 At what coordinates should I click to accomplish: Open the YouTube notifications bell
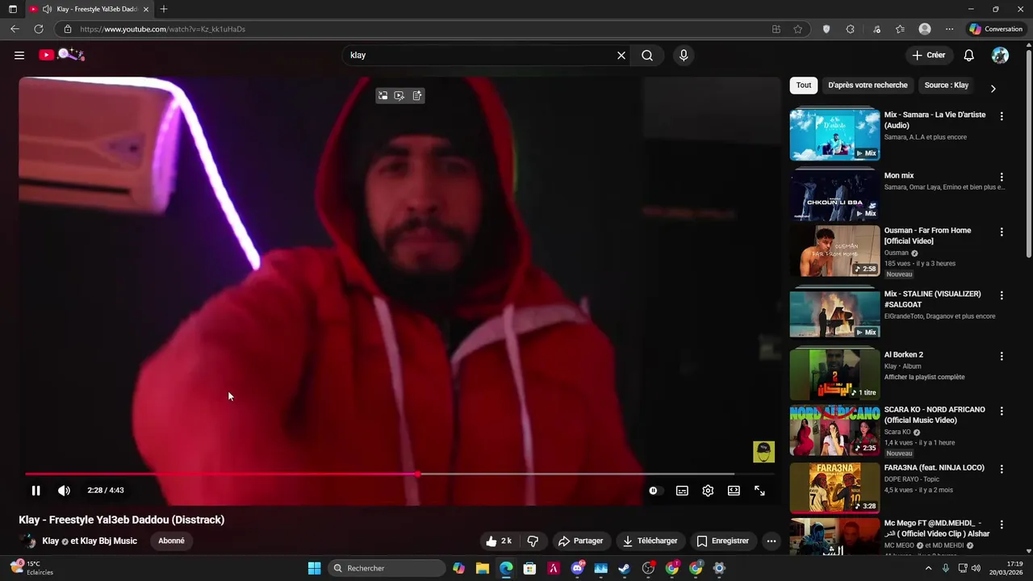[968, 55]
